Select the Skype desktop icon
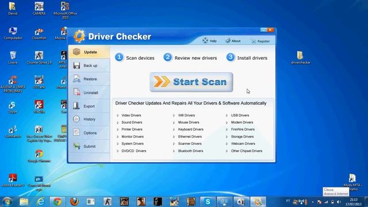368x207 pixels. (x=13, y=107)
